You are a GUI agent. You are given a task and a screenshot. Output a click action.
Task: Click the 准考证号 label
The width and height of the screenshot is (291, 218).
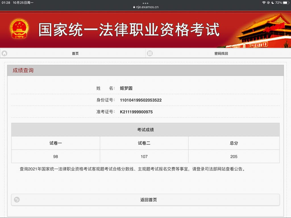(105, 112)
